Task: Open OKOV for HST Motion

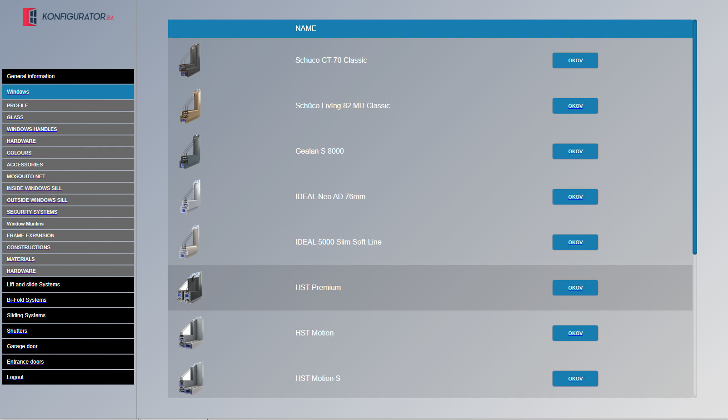Action: click(x=575, y=333)
